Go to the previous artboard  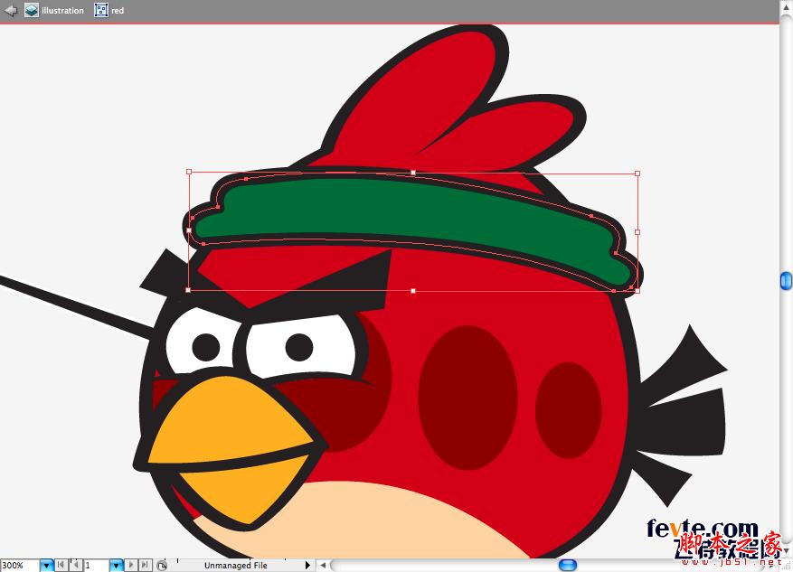pyautogui.click(x=75, y=565)
